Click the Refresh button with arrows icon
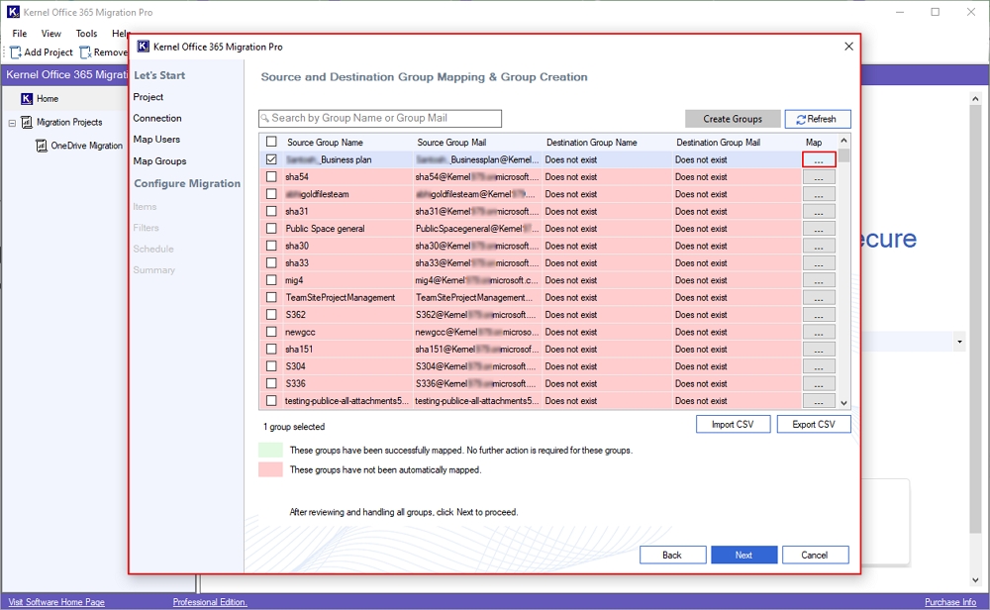This screenshot has width=990, height=610. click(817, 119)
